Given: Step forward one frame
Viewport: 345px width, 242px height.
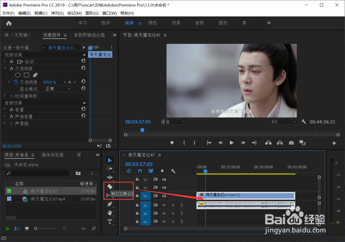Looking at the screenshot, I should [x=243, y=143].
